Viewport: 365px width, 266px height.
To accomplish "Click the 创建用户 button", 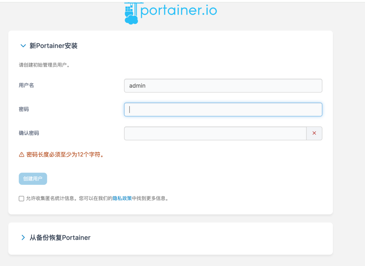I will tap(33, 179).
